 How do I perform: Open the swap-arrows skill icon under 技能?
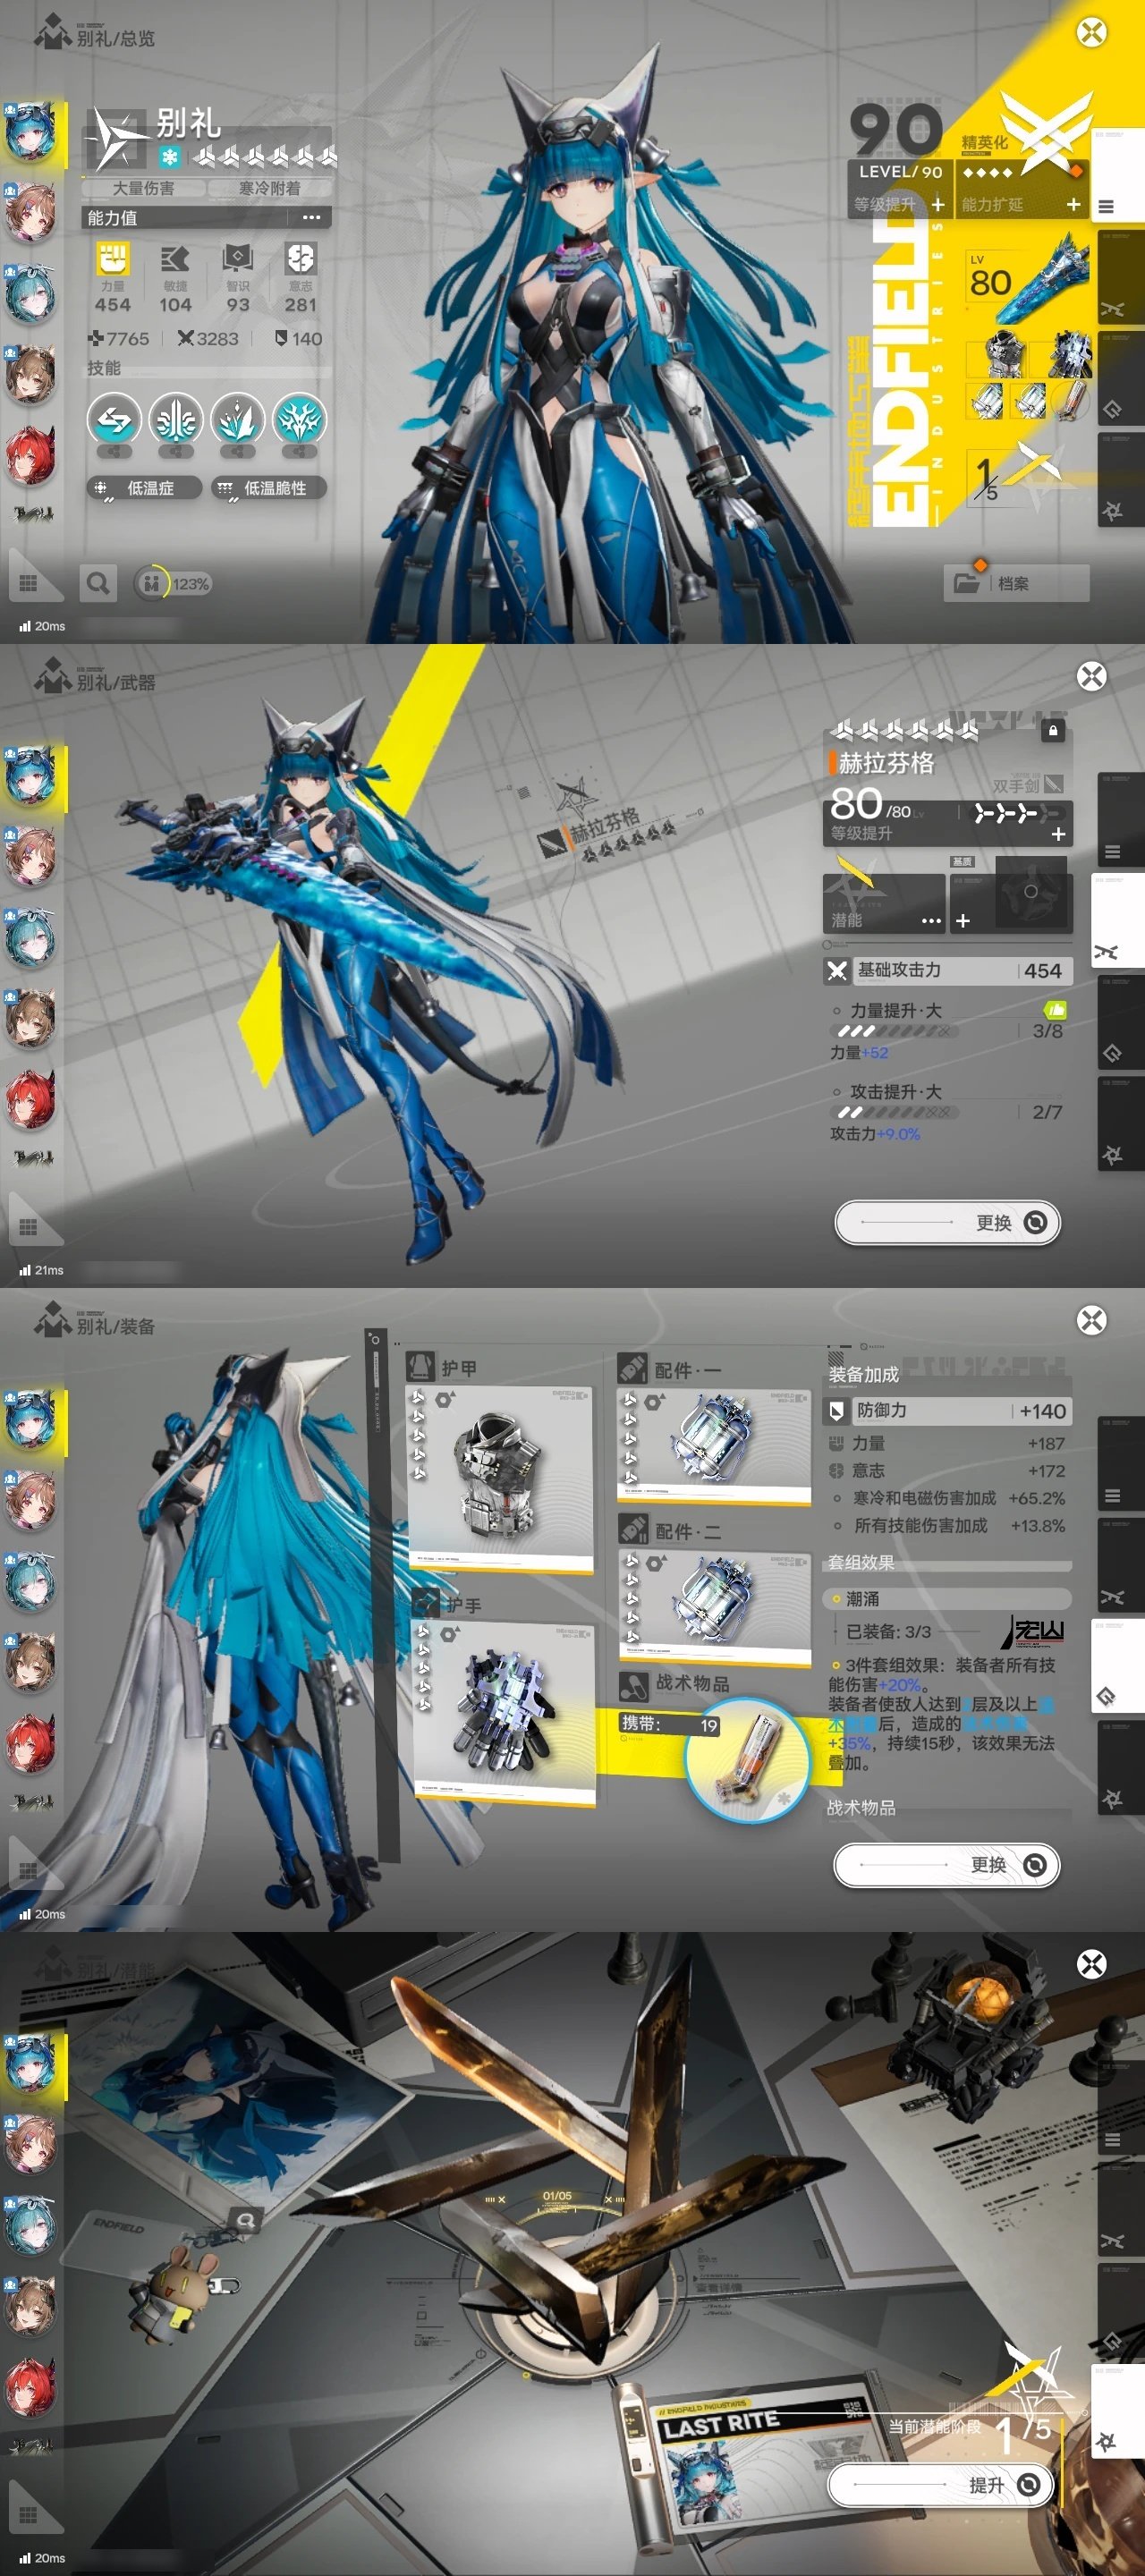click(114, 419)
